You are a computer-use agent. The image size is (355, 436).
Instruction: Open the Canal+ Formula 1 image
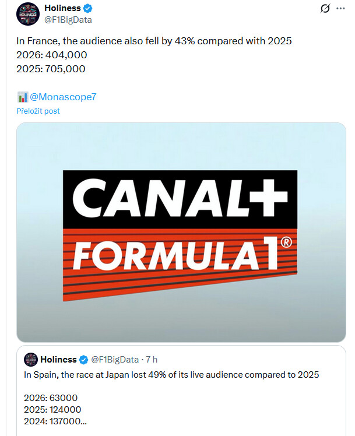tap(181, 232)
